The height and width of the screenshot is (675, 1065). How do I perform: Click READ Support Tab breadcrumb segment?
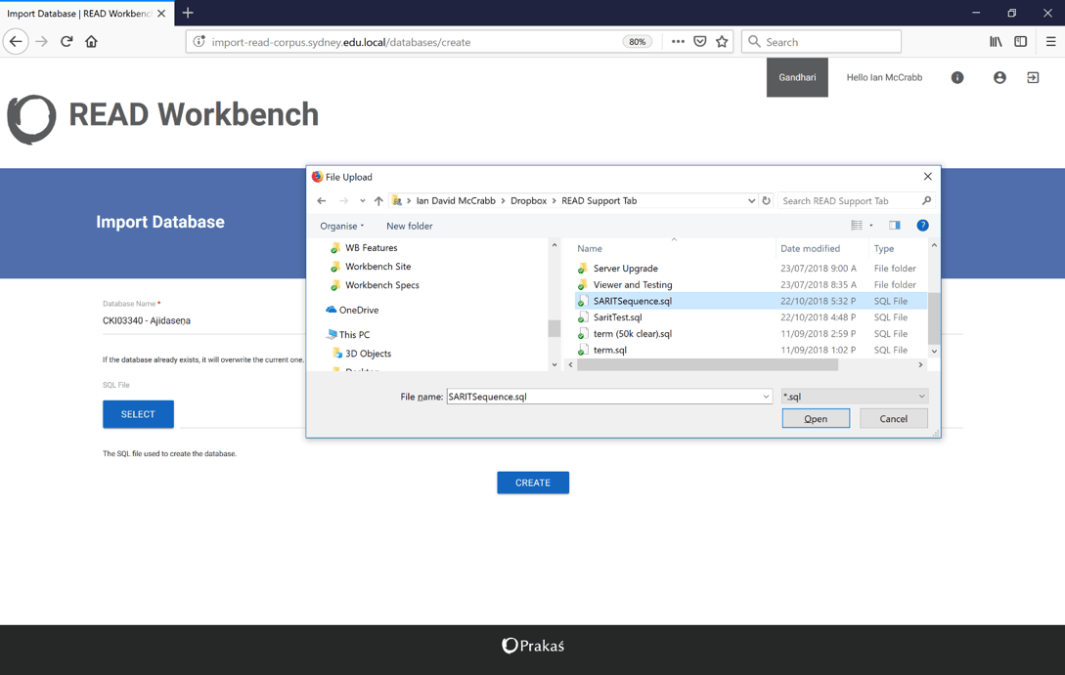599,201
